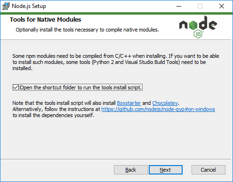Viewport: 233px width, 182px height.
Task: Click the installer icon in the title bar
Action: click(x=6, y=6)
